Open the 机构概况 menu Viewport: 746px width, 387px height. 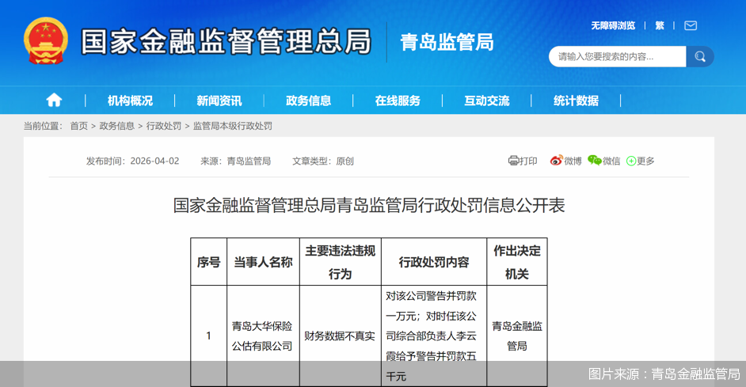[130, 101]
